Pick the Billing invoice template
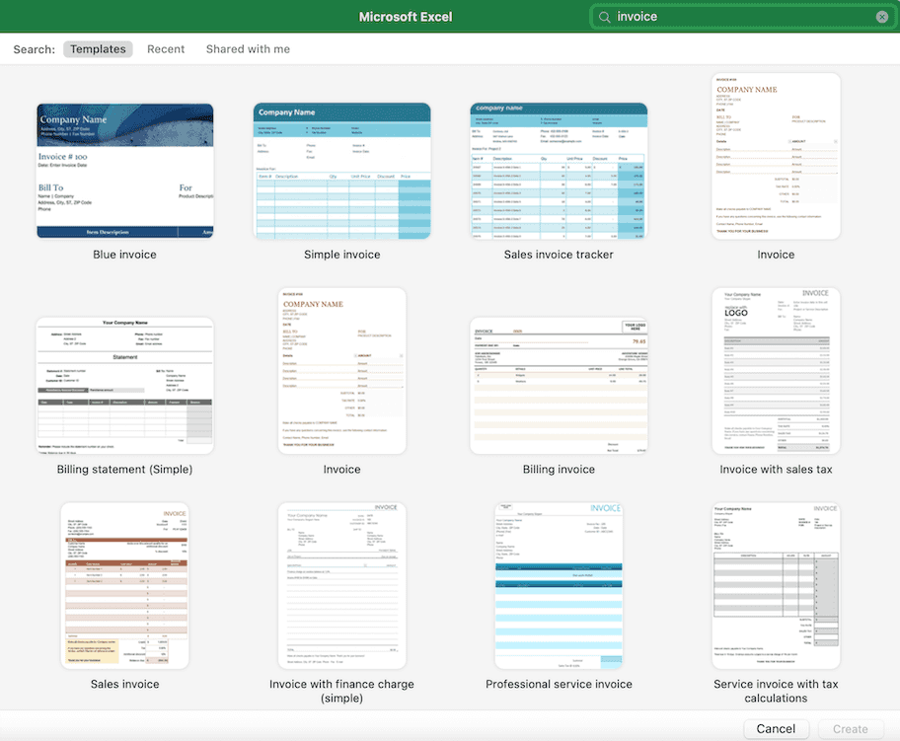The image size is (900, 741). tap(559, 385)
